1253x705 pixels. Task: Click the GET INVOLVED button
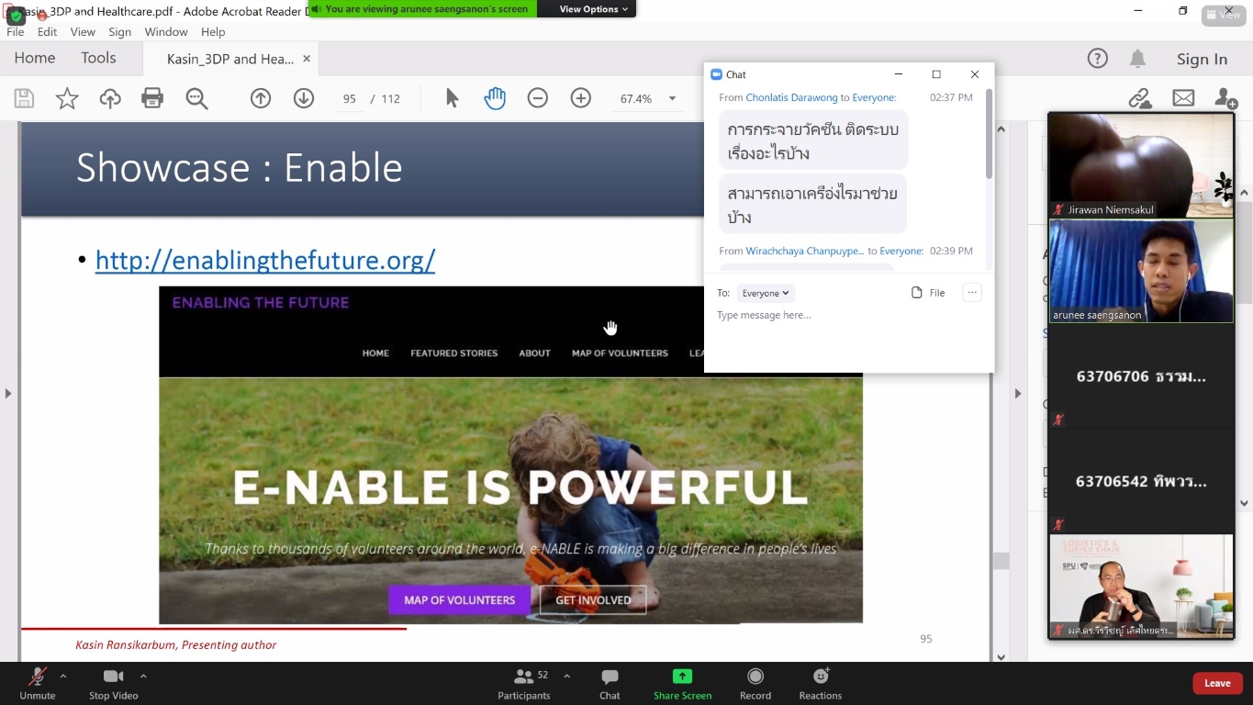point(593,600)
